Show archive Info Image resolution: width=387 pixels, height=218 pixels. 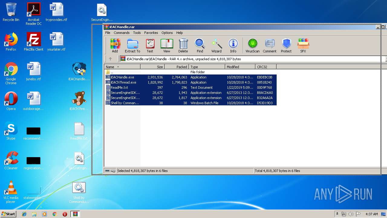coord(233,46)
